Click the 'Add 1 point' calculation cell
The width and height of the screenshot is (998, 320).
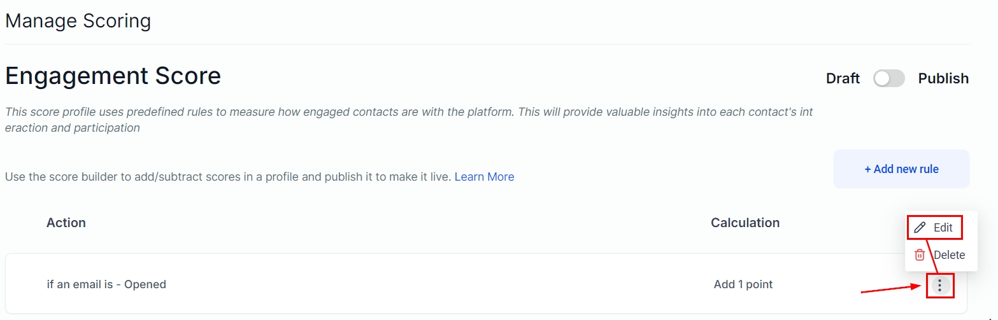pos(743,284)
